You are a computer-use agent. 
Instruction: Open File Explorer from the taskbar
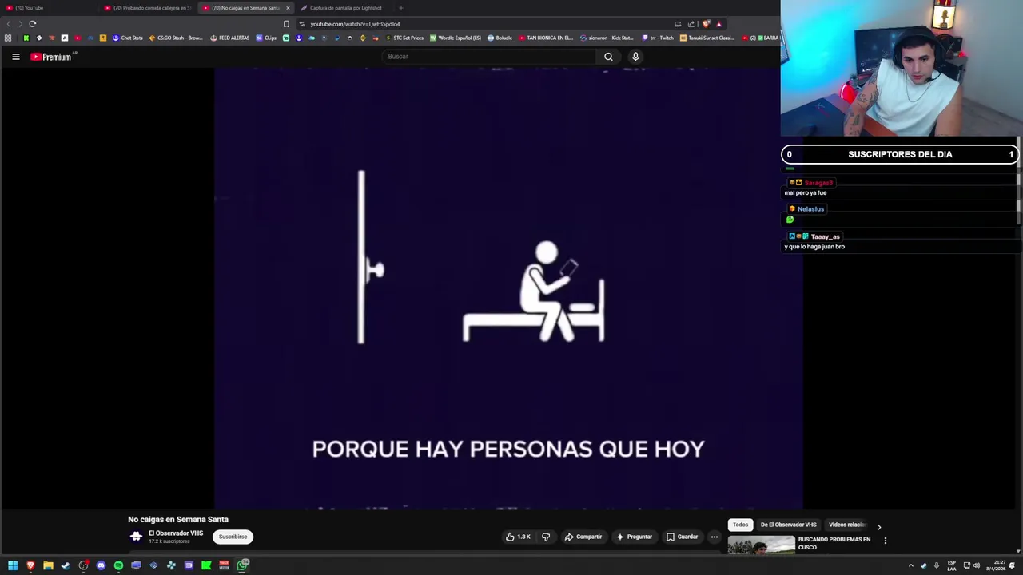(x=48, y=565)
